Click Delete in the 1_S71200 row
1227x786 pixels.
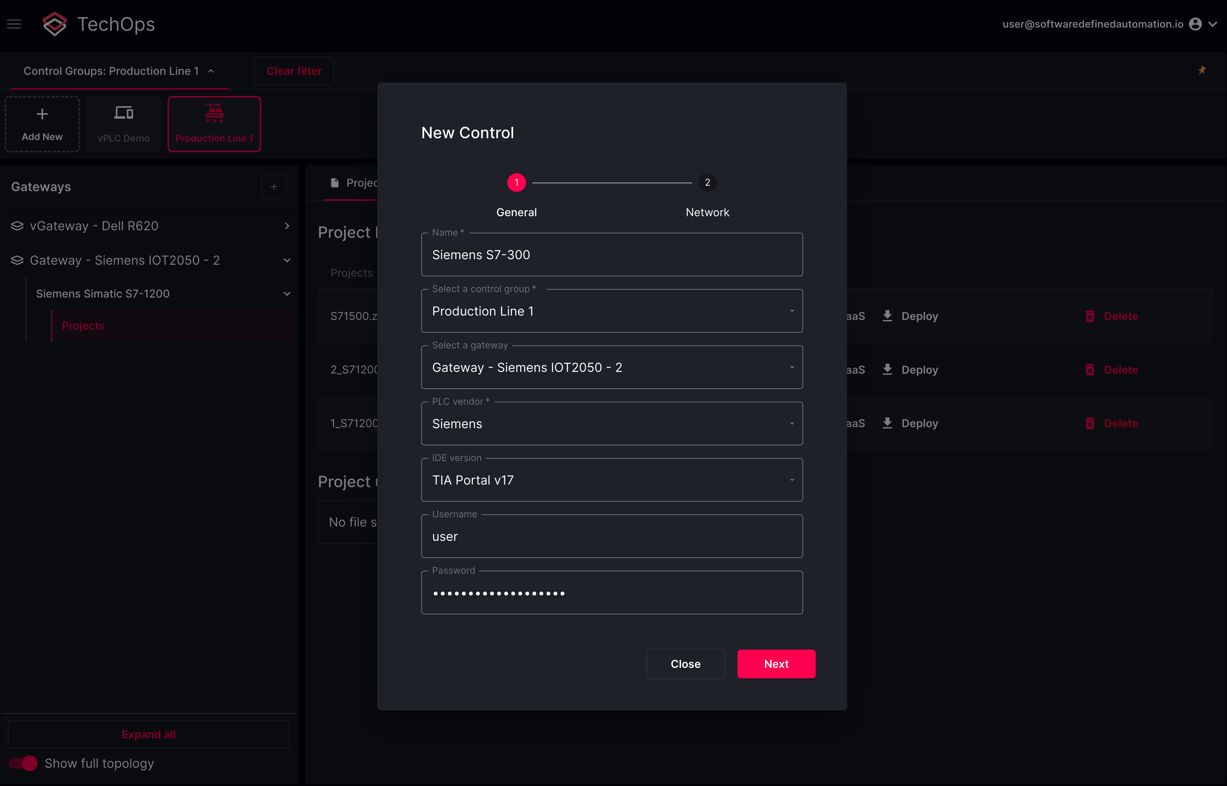[x=1112, y=423]
